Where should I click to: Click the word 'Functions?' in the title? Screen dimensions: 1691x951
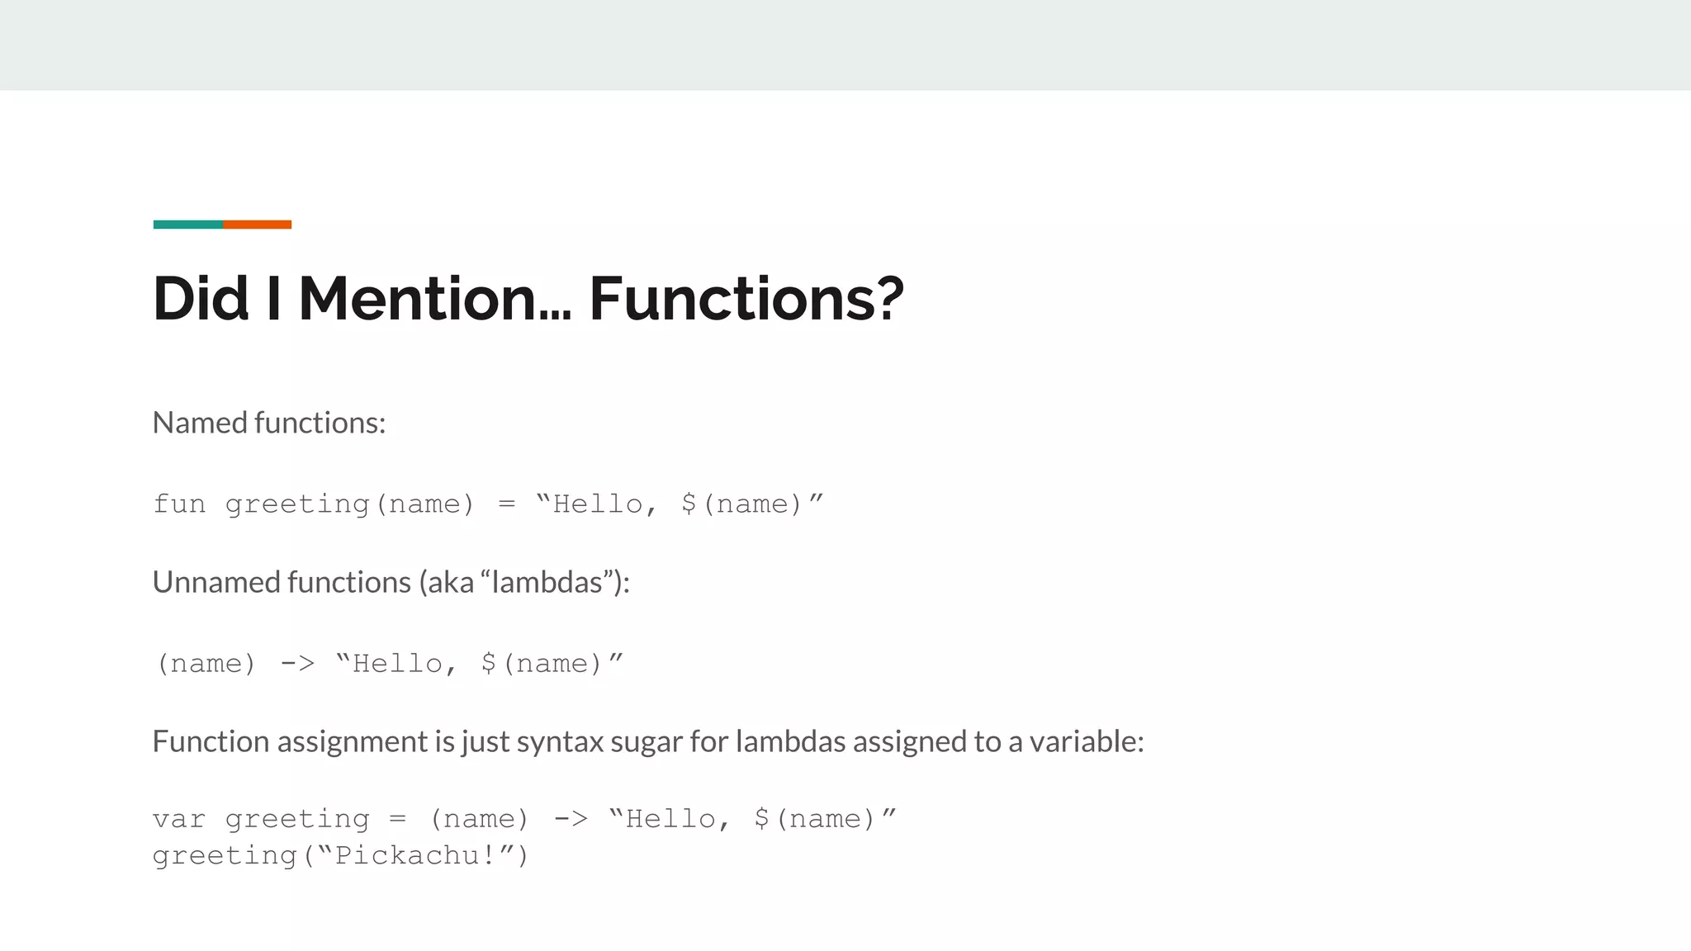(x=746, y=299)
